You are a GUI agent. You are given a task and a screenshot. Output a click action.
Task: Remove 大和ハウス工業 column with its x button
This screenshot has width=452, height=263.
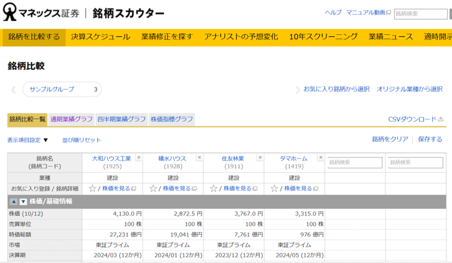138,157
